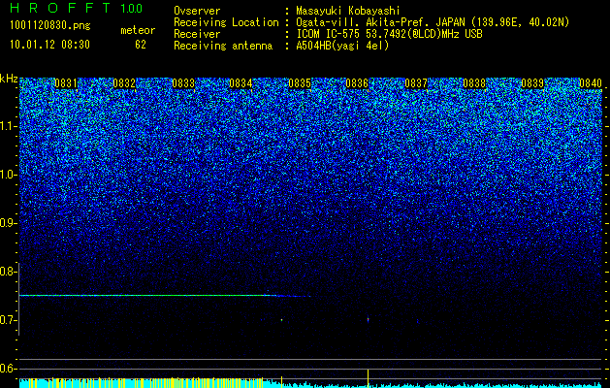Image resolution: width=610 pixels, height=388 pixels.
Task: Click the 0.7 frequency axis label
Action: point(9,320)
